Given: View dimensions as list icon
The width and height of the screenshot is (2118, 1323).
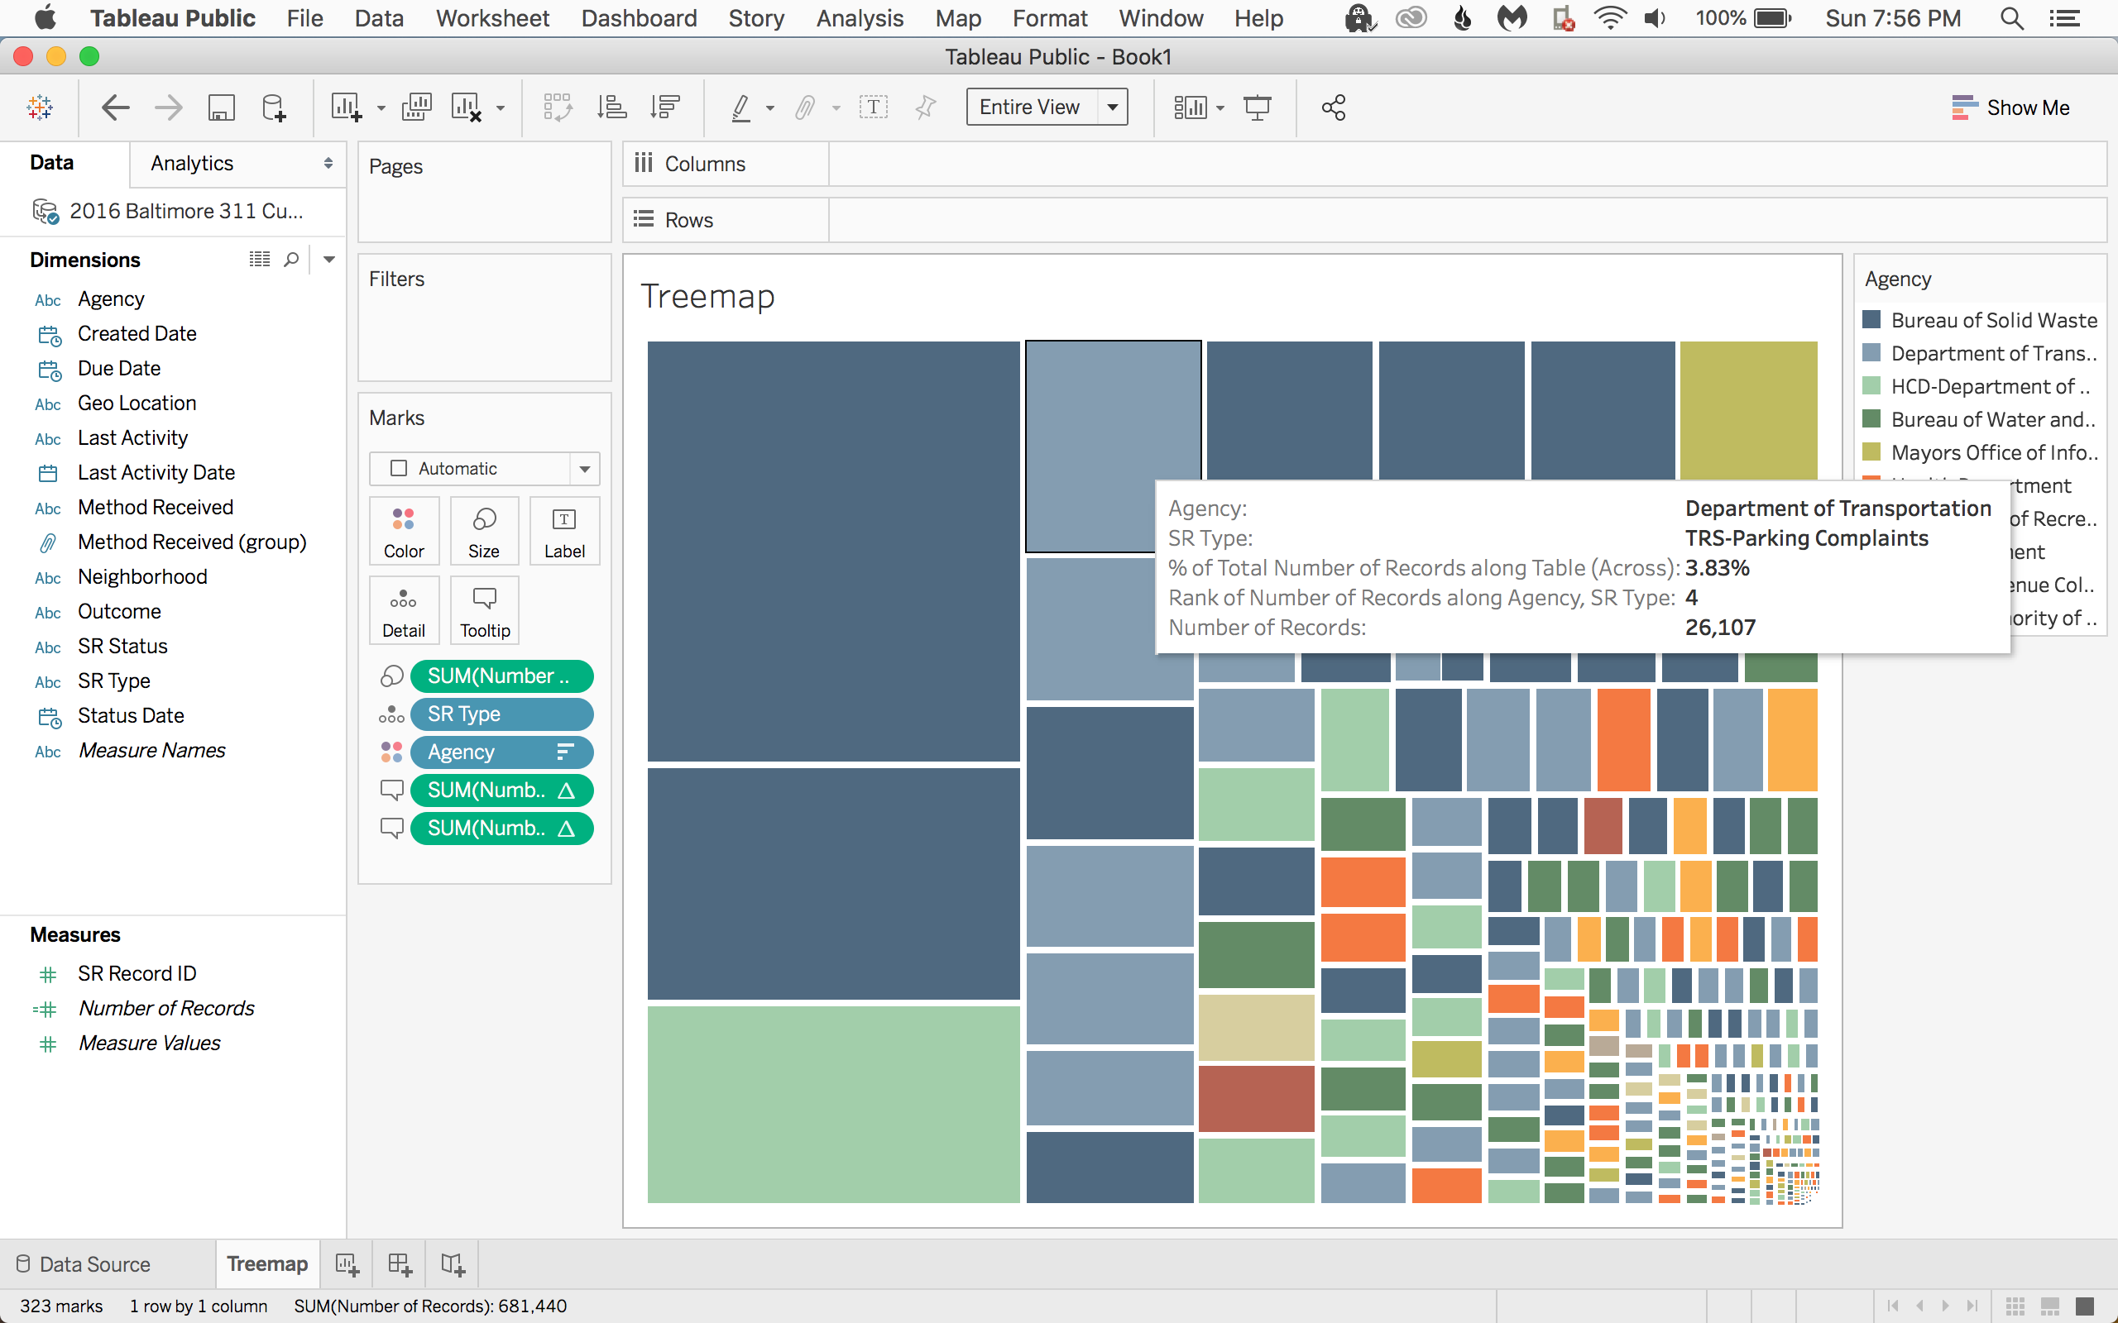Looking at the screenshot, I should pos(259,259).
